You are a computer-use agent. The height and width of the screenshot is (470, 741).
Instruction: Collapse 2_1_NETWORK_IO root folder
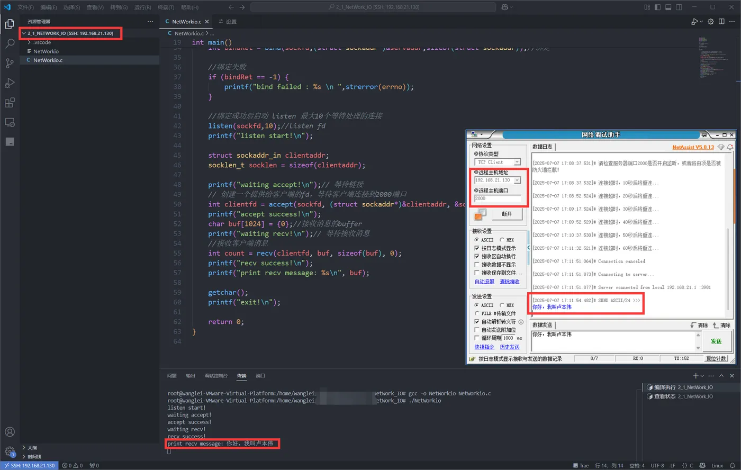(x=23, y=33)
